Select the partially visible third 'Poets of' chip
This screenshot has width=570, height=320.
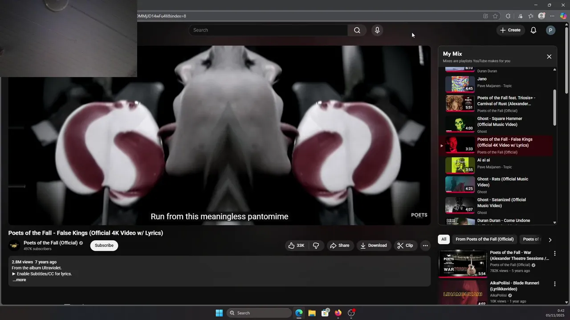click(532, 239)
